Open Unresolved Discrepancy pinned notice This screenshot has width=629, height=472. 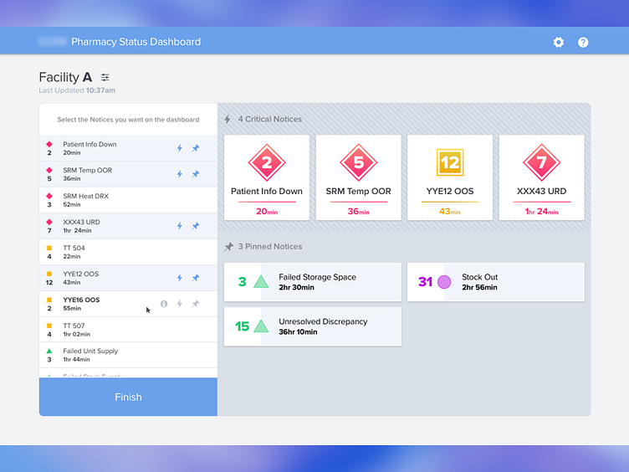[313, 326]
